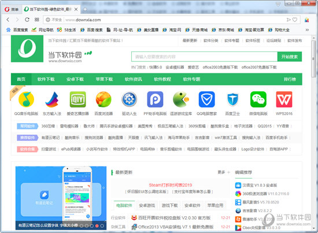Open the 京东商城 bookmark
318x233 pixels.
tap(223, 30)
